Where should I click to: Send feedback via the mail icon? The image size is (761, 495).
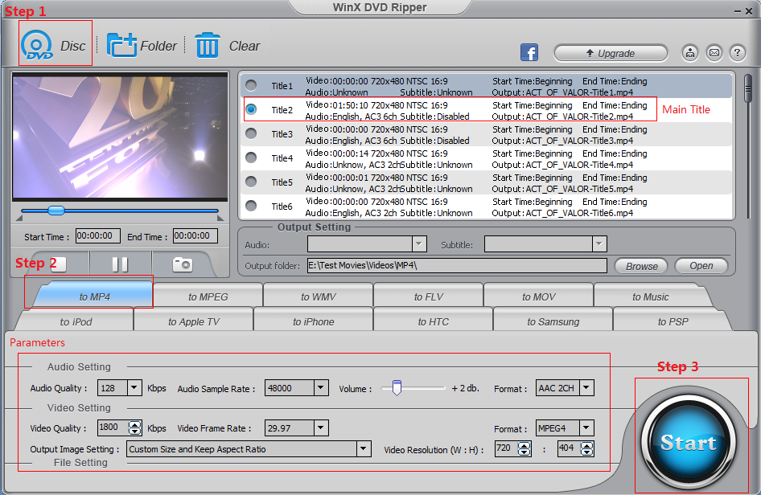714,52
